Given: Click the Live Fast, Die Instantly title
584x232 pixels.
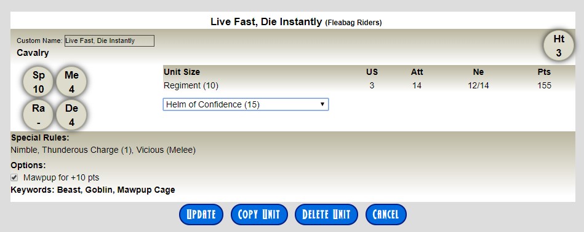Looking at the screenshot, I should pos(266,21).
